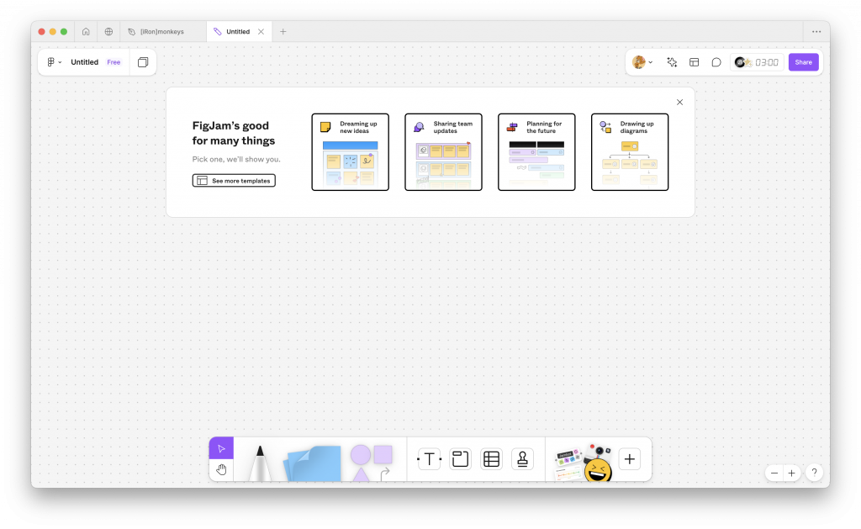Image resolution: width=861 pixels, height=529 pixels.
Task: Choose Planning for the future template
Action: 536,152
